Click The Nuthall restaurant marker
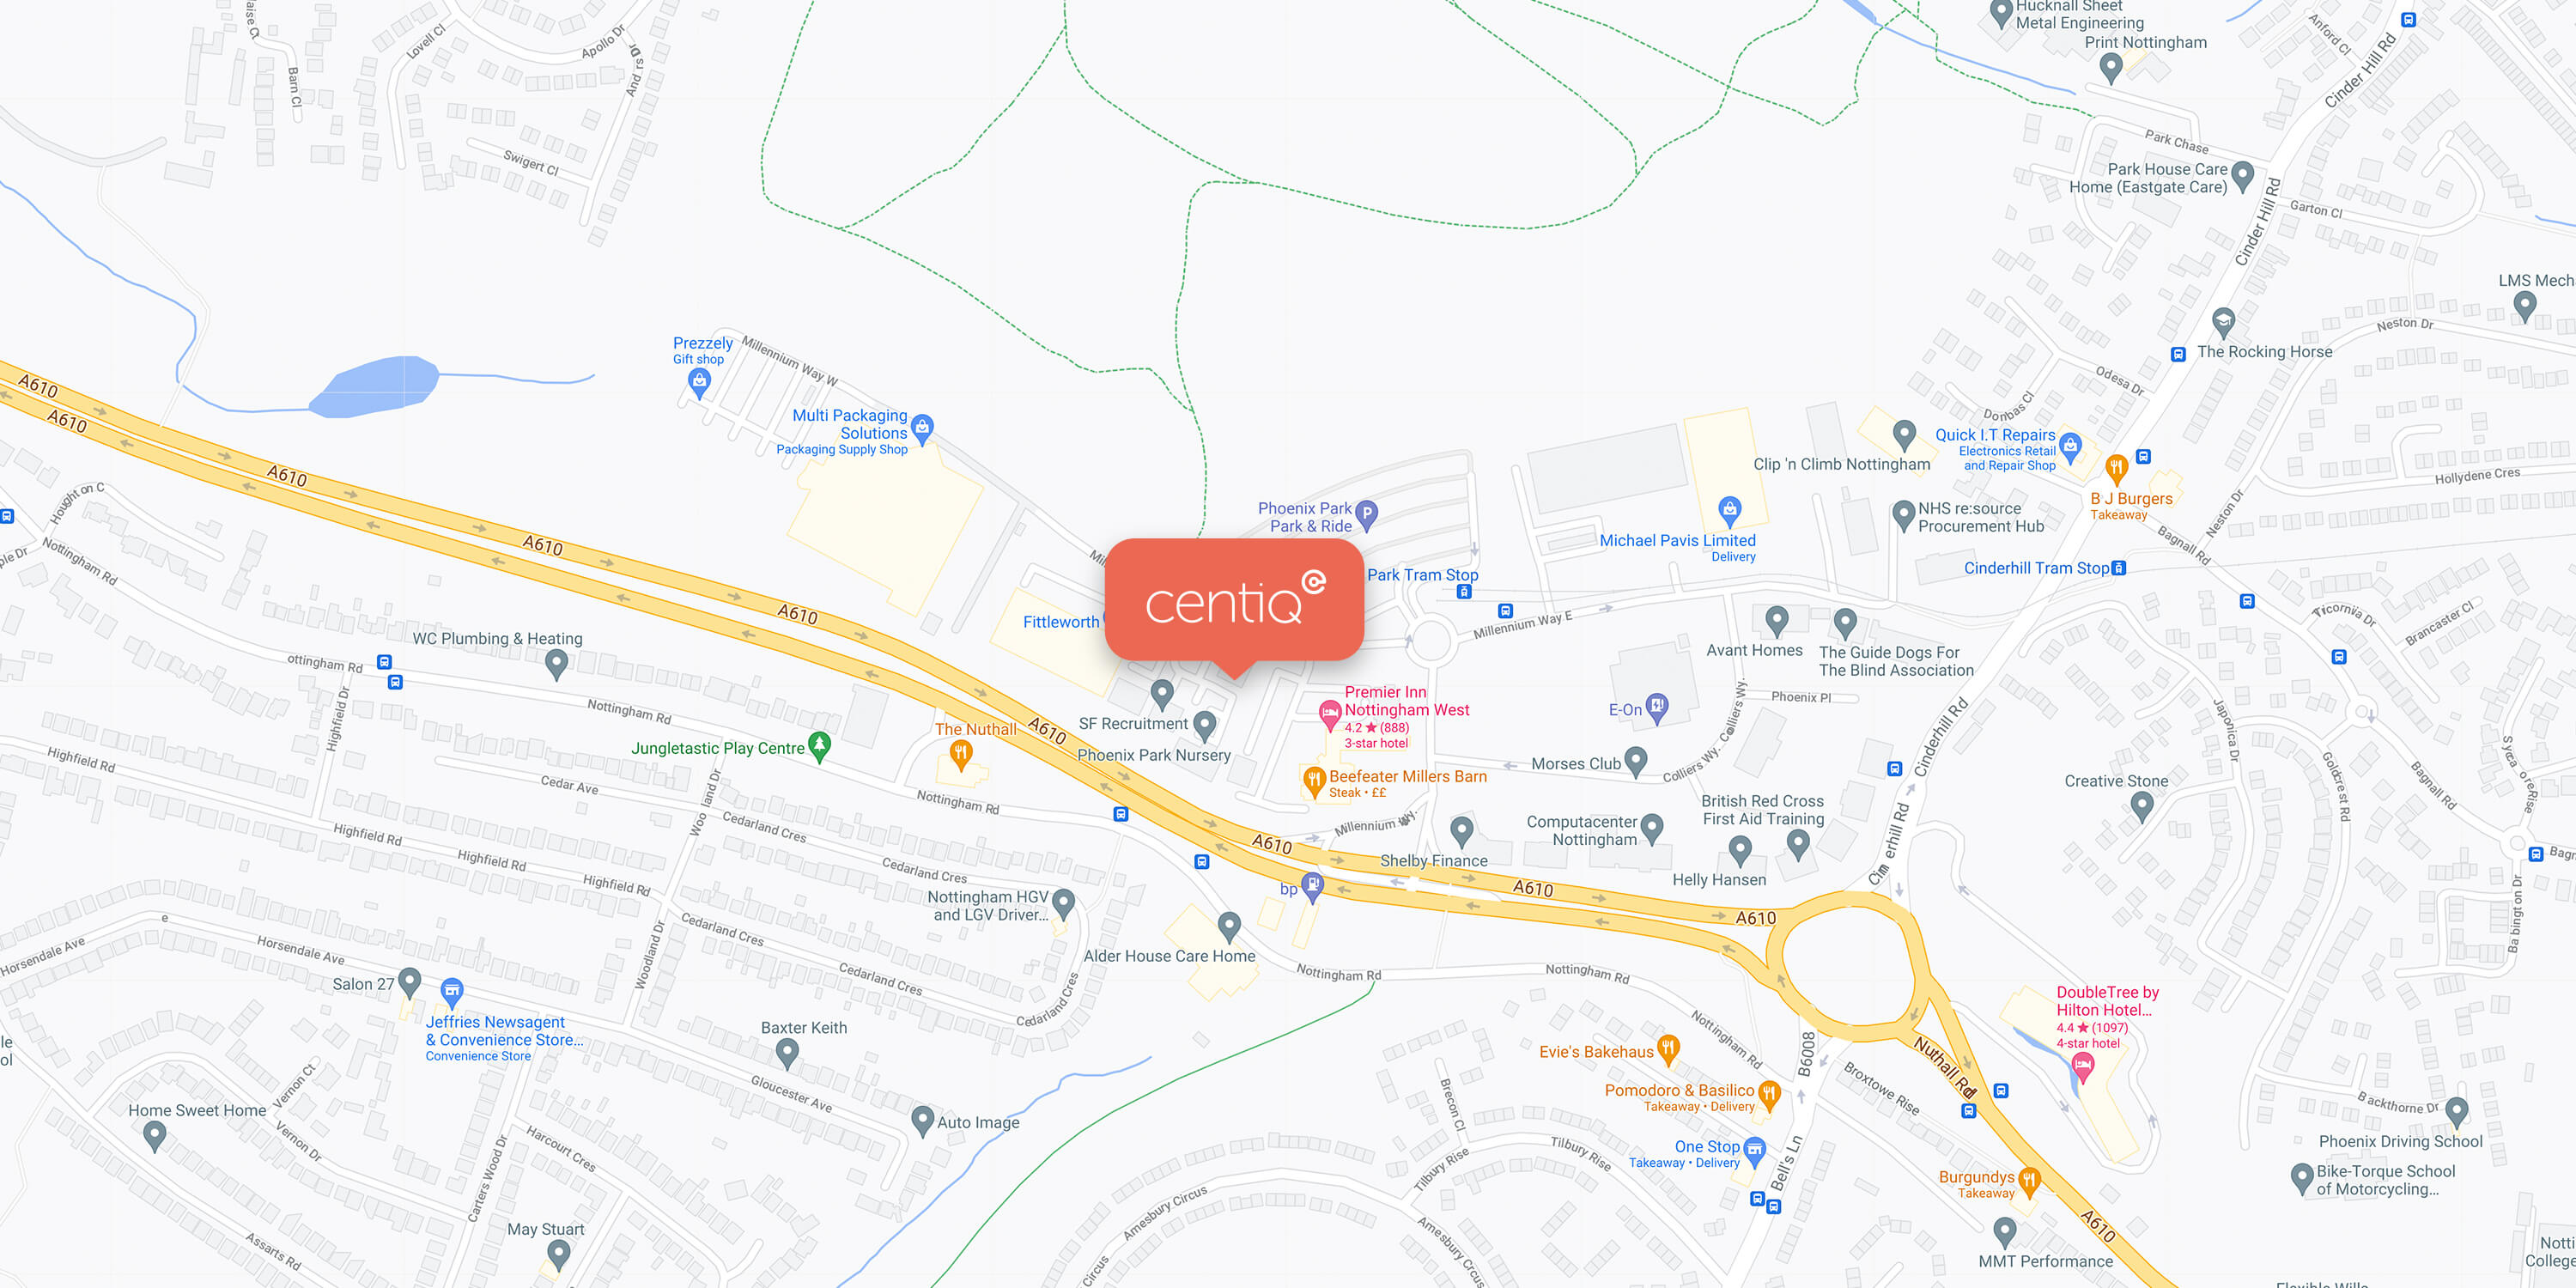 coord(961,755)
